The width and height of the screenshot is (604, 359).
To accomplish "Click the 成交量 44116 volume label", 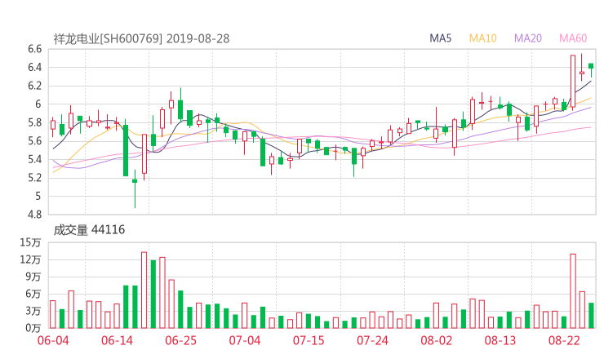I will (89, 230).
